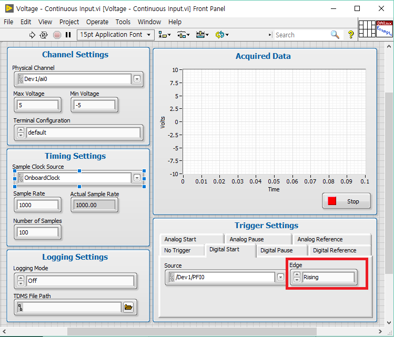Expand the Sample Clock Source dropdown
Screen dimensions: 394x337
coord(137,178)
